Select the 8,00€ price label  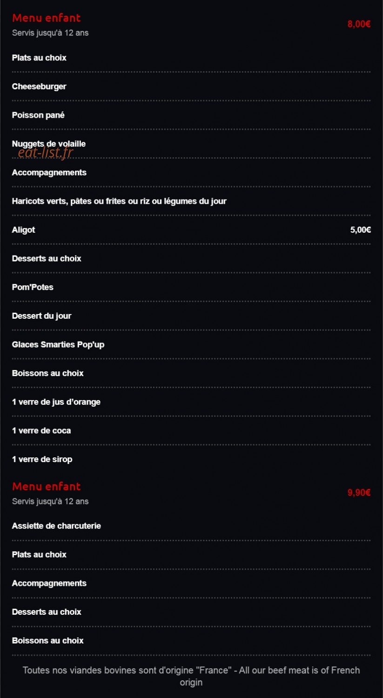click(359, 24)
